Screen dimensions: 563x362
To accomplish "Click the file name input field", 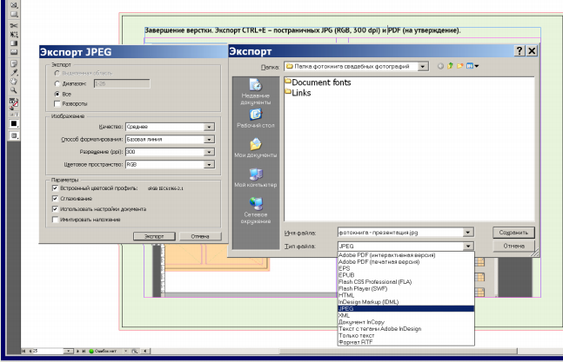I will pyautogui.click(x=400, y=233).
